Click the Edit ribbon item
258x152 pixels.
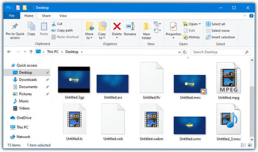click(190, 31)
